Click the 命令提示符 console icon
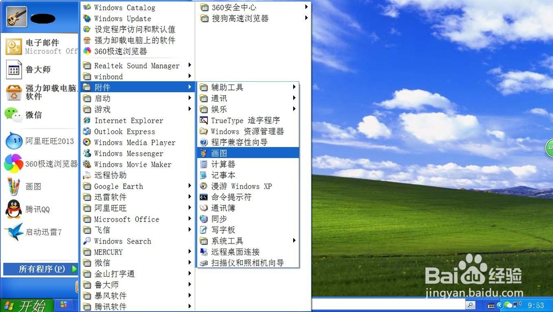The image size is (553, 312). point(204,197)
